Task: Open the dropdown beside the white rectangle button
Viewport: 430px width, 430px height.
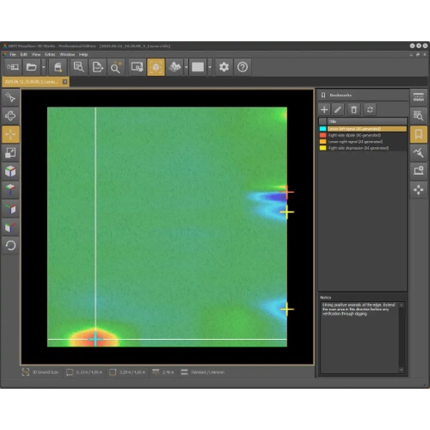Action: [x=210, y=67]
